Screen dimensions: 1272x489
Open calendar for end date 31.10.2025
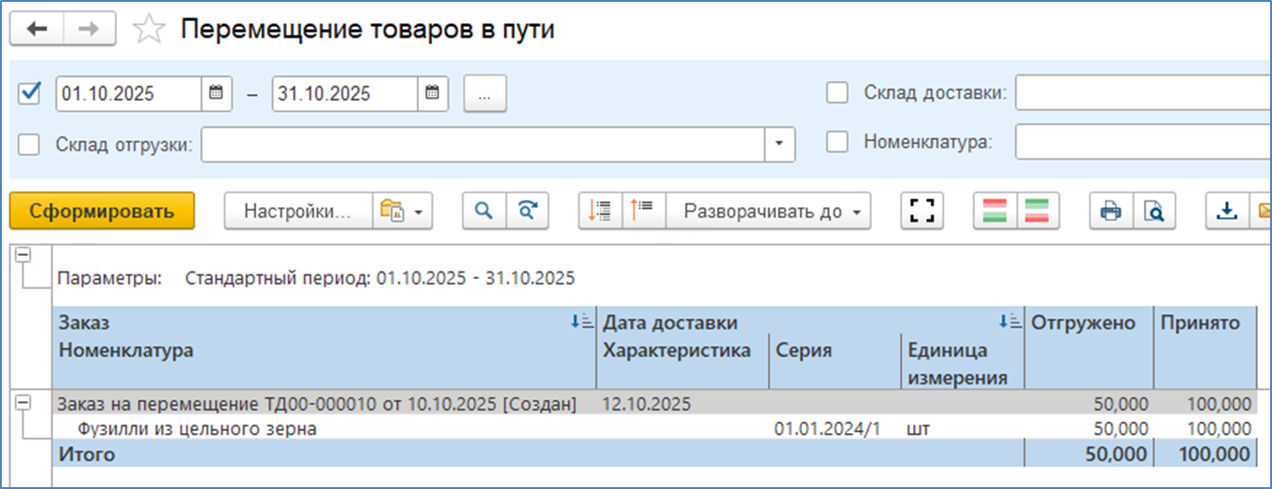[x=432, y=93]
